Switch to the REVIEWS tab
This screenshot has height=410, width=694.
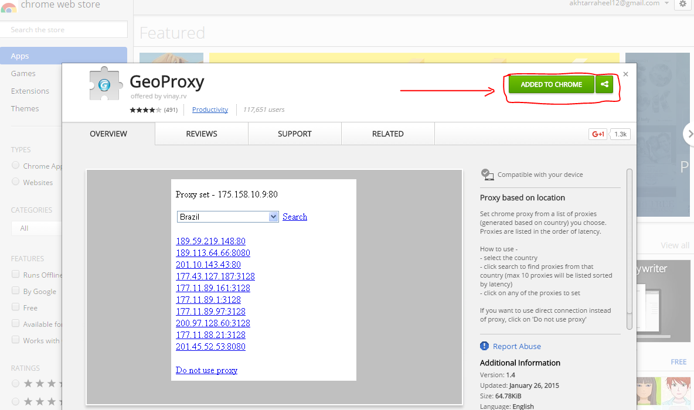tap(202, 134)
